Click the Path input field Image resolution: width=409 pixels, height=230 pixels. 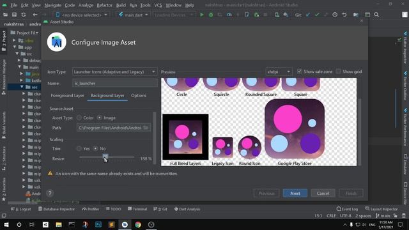[114, 128]
